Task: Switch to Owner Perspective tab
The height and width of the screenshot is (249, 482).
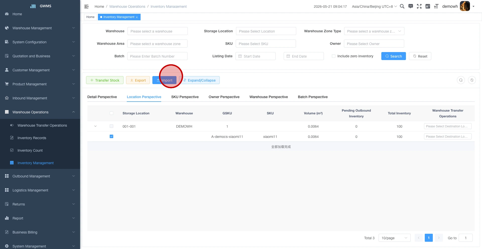Action: point(224,97)
